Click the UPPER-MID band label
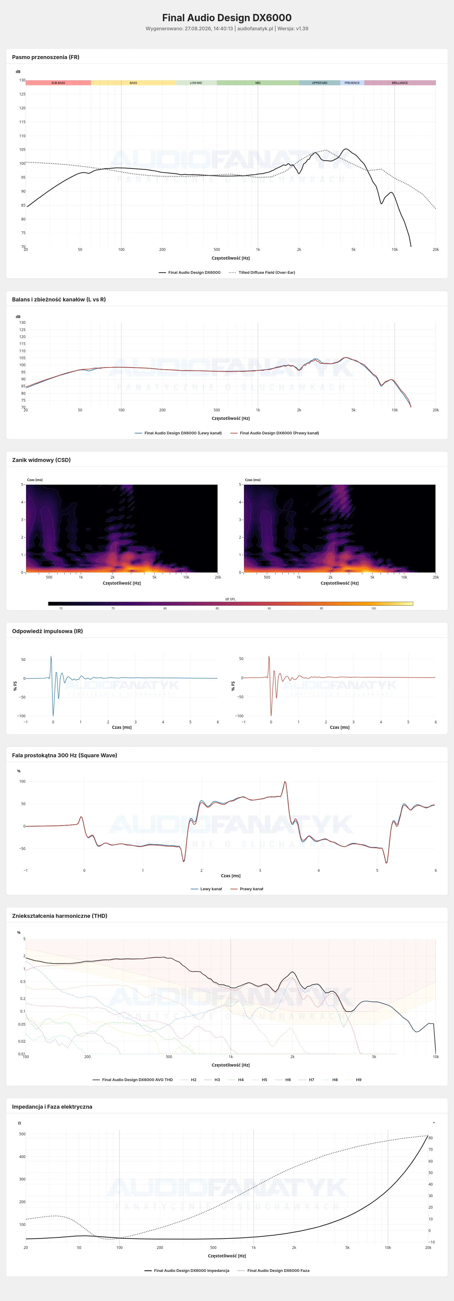 (x=319, y=83)
